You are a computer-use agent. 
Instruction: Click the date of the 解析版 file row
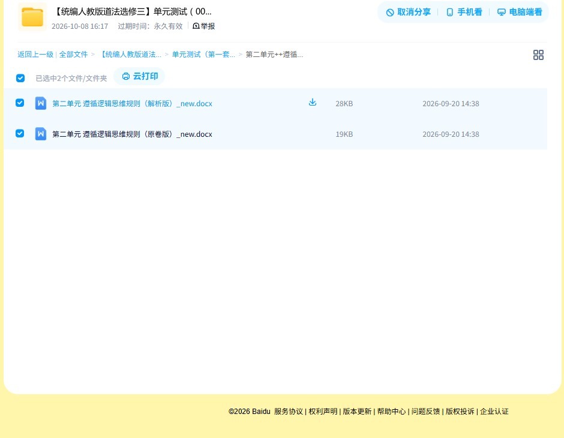451,104
